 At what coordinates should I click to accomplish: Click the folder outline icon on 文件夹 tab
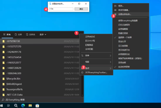point(27,34)
